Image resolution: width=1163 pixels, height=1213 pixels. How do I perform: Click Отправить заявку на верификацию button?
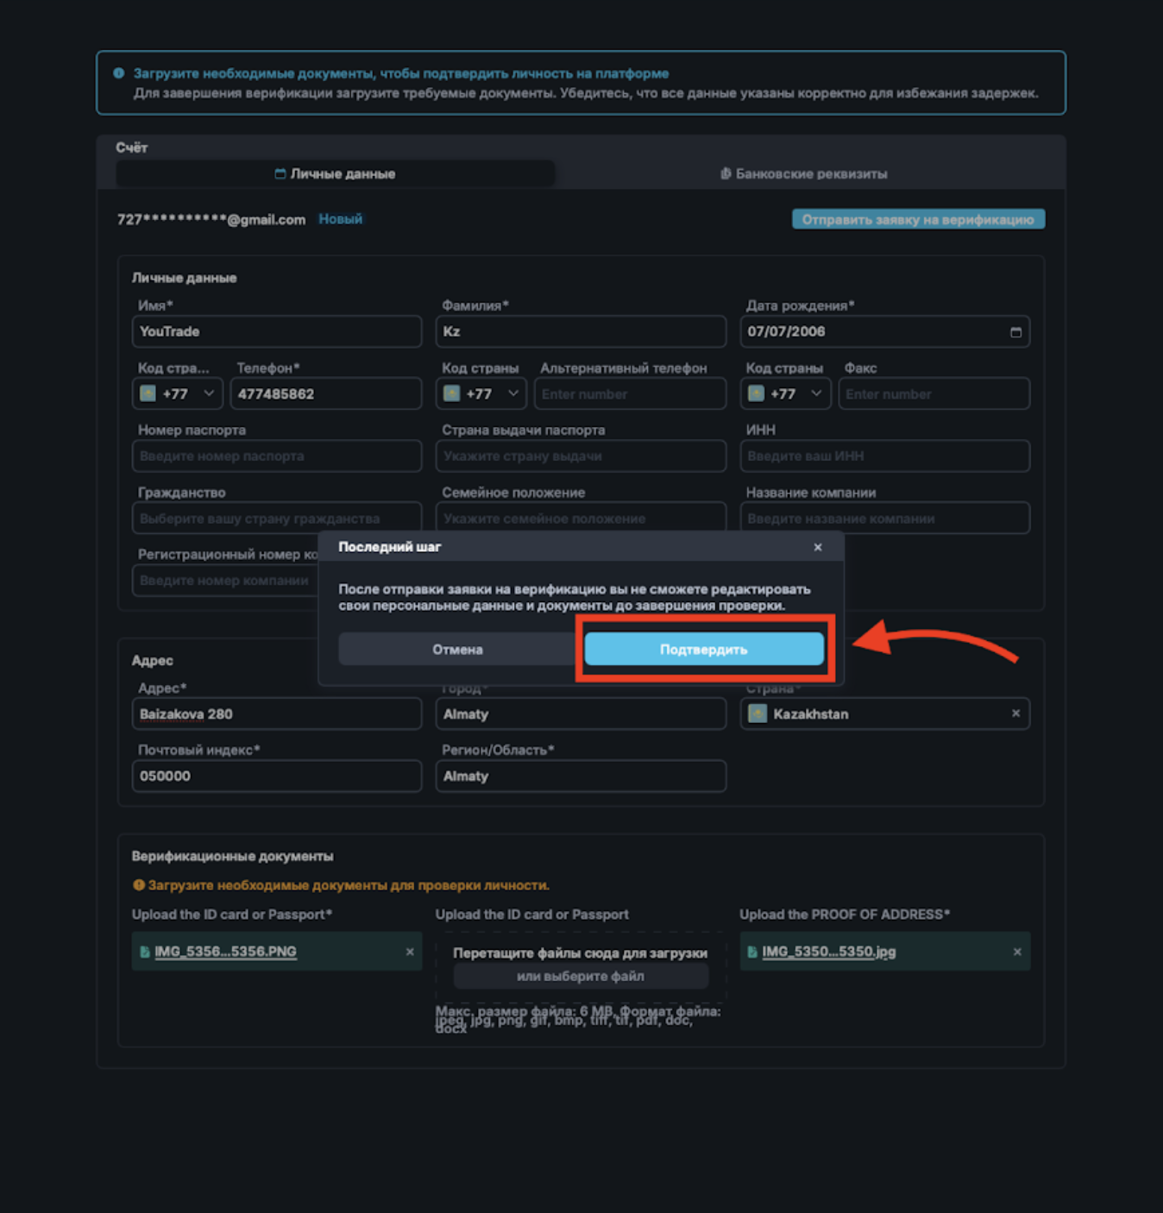pyautogui.click(x=917, y=219)
